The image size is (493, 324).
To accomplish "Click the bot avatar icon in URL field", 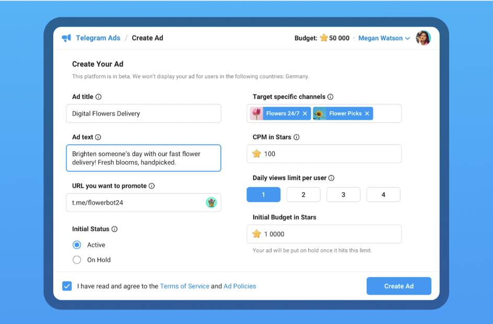I will 212,203.
